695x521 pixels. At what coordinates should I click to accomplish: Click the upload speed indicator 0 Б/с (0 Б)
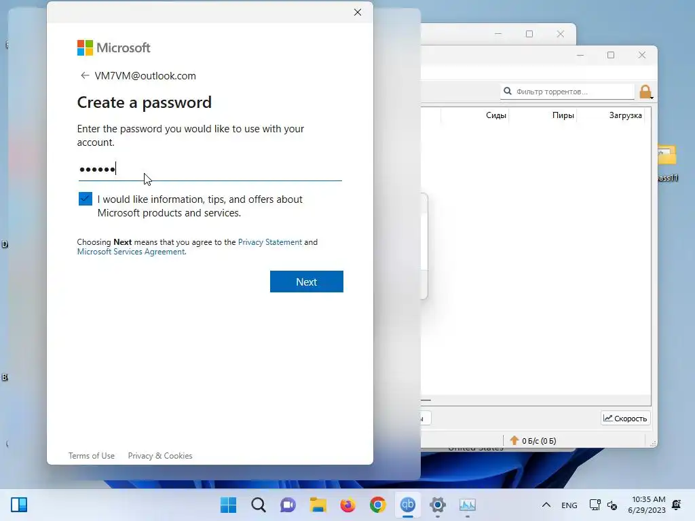click(533, 441)
